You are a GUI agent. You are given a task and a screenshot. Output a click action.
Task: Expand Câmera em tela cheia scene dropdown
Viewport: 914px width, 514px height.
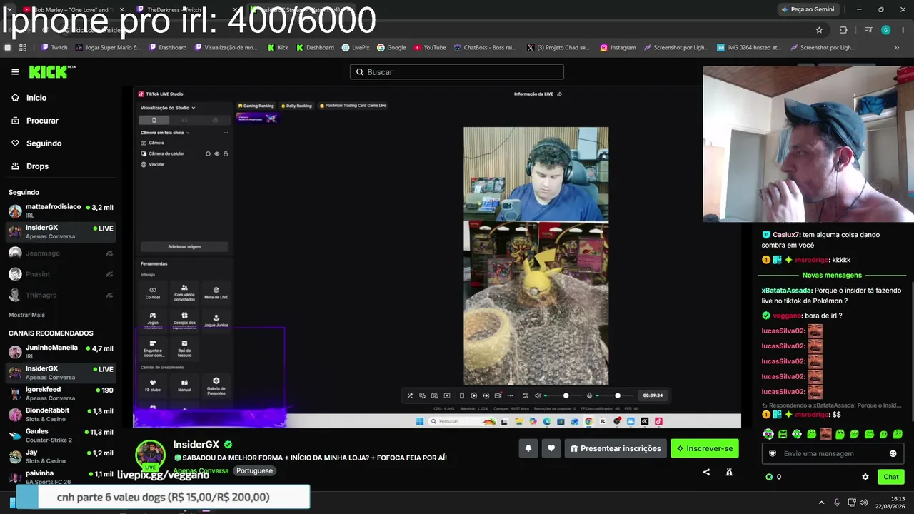[165, 133]
